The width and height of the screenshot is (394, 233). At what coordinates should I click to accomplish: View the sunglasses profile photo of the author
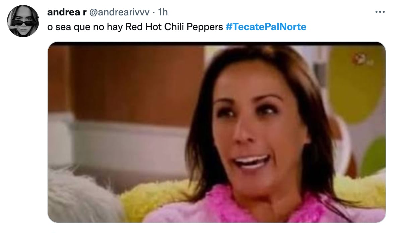pyautogui.click(x=23, y=21)
